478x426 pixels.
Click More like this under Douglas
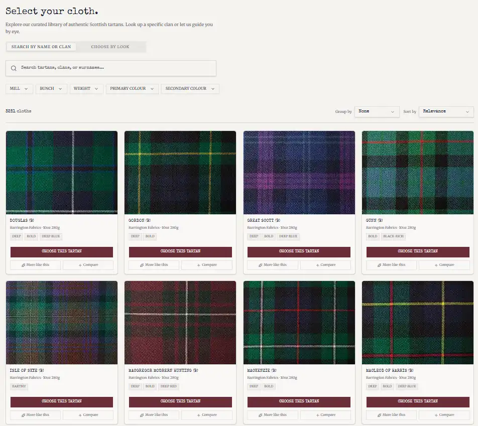(35, 265)
